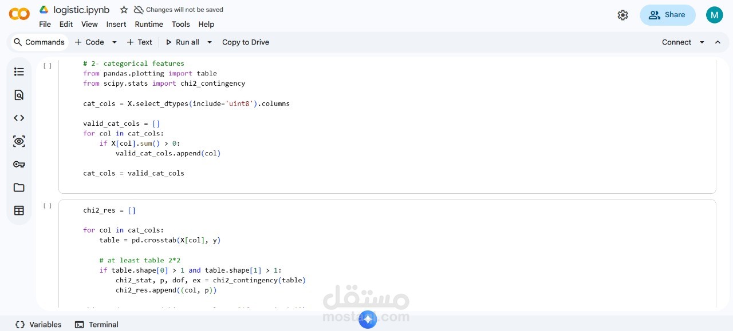Open the settings gear
Screen dimensions: 733x331
pyautogui.click(x=622, y=15)
